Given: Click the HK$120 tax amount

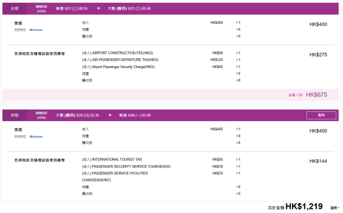Looking at the screenshot, I should 217,59.
